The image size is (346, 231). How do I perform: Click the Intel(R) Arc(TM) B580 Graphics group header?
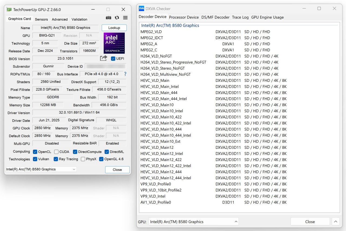(170, 25)
